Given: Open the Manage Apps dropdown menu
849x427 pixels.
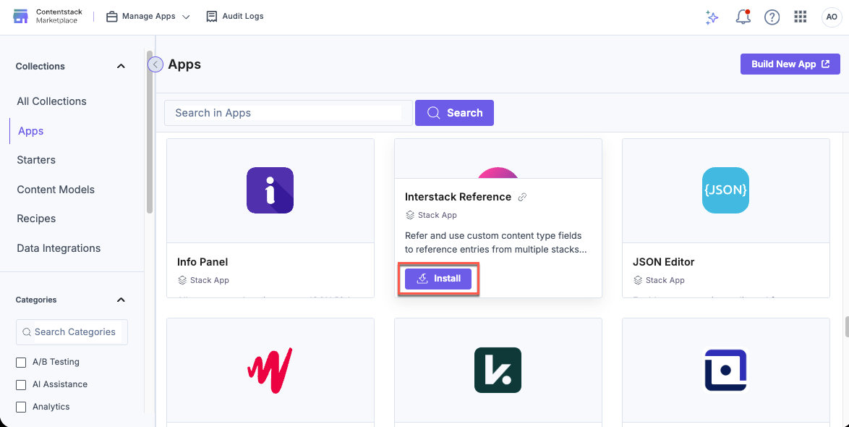Looking at the screenshot, I should pos(148,16).
